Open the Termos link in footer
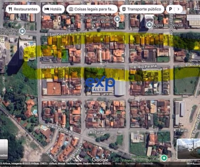 [130, 164]
